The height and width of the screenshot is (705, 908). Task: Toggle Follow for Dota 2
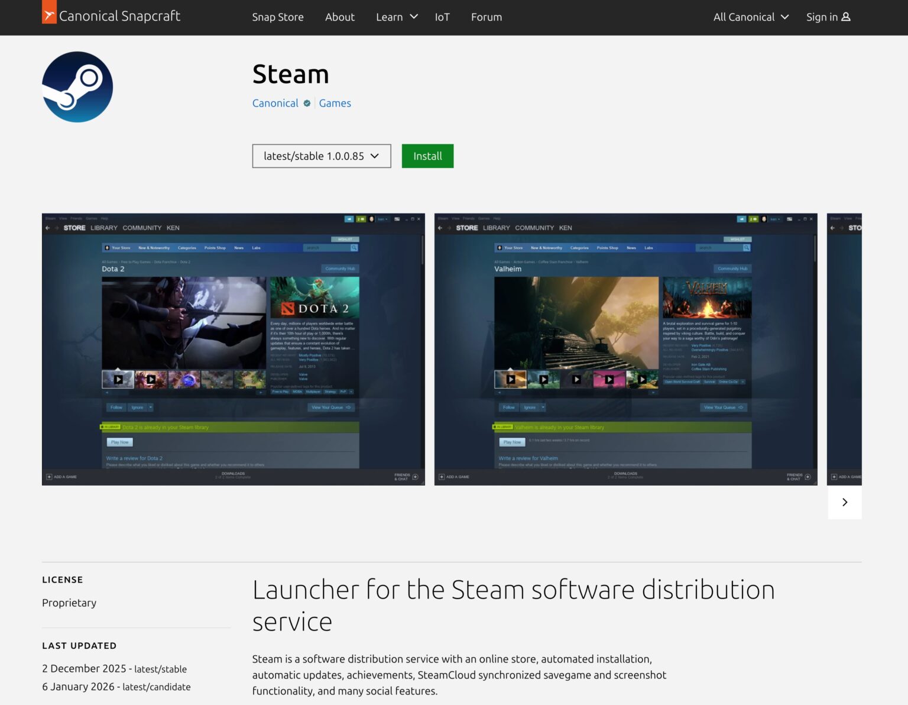[x=116, y=408]
